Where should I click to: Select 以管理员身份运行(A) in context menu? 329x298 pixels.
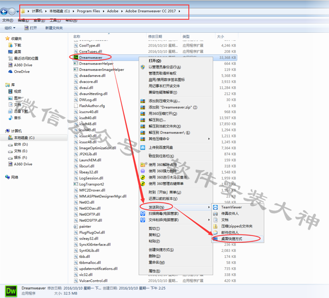tap(164, 67)
